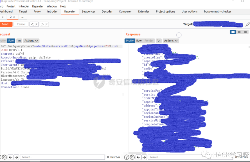Click the "completeTime" key in response
The image size is (250, 162).
coord(153,124)
